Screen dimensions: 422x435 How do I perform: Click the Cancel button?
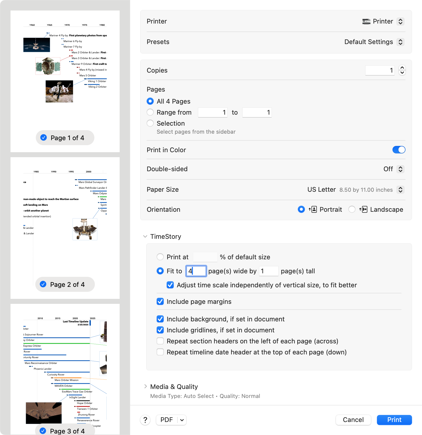tap(353, 420)
